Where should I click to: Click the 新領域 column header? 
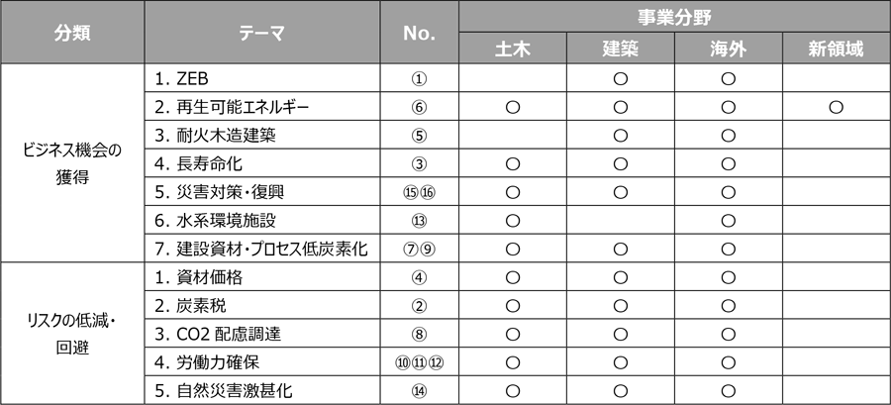837,49
